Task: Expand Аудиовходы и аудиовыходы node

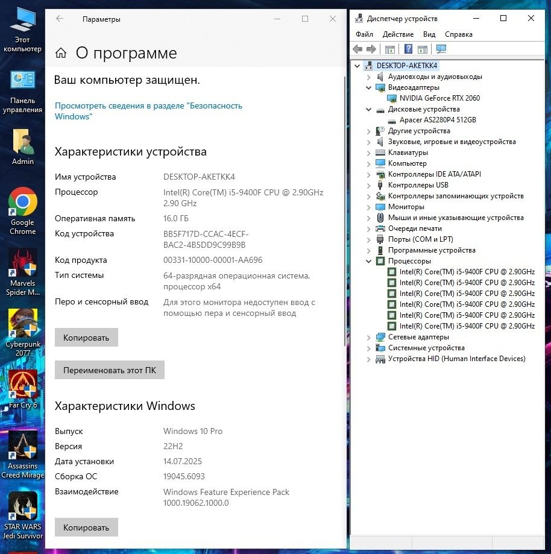Action: 368,77
